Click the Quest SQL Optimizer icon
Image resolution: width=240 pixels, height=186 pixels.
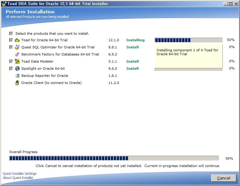(17, 47)
